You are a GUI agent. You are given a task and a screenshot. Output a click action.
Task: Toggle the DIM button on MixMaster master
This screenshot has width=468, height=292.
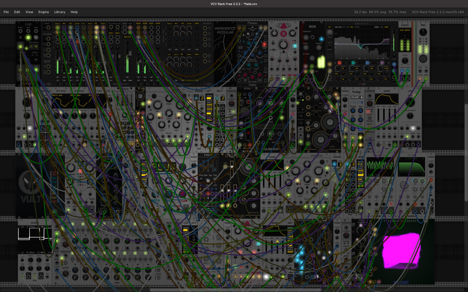click(125, 81)
